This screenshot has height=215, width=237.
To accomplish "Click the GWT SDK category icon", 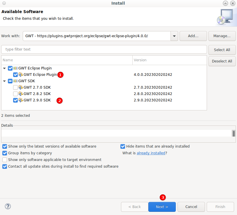I will 15,81.
